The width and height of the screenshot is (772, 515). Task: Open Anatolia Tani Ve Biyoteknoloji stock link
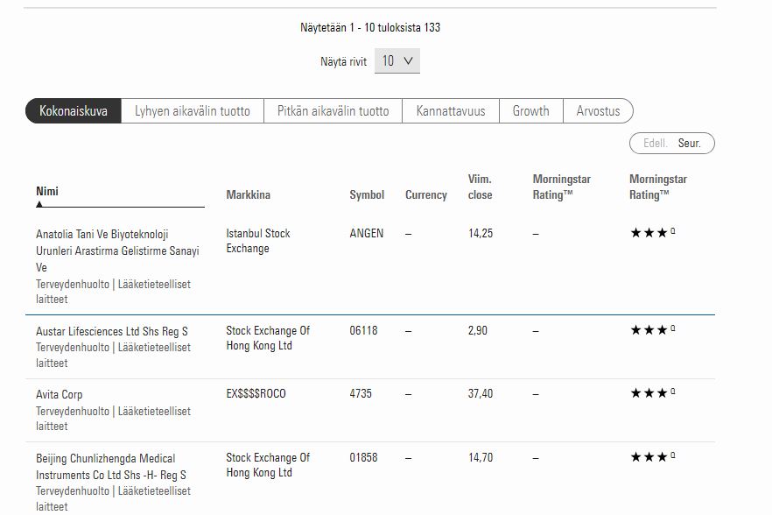click(x=117, y=250)
